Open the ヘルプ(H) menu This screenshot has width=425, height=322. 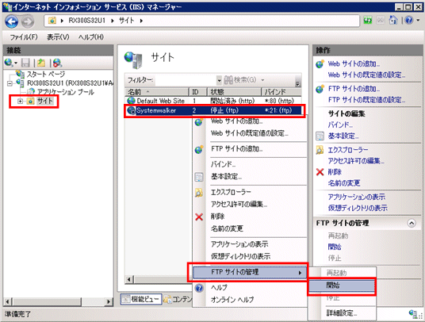(91, 36)
